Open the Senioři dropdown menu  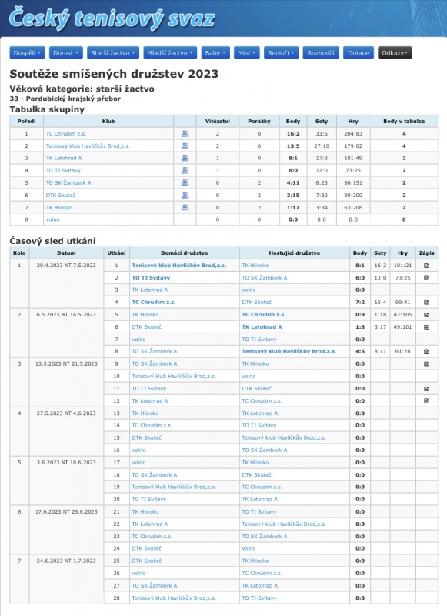281,53
